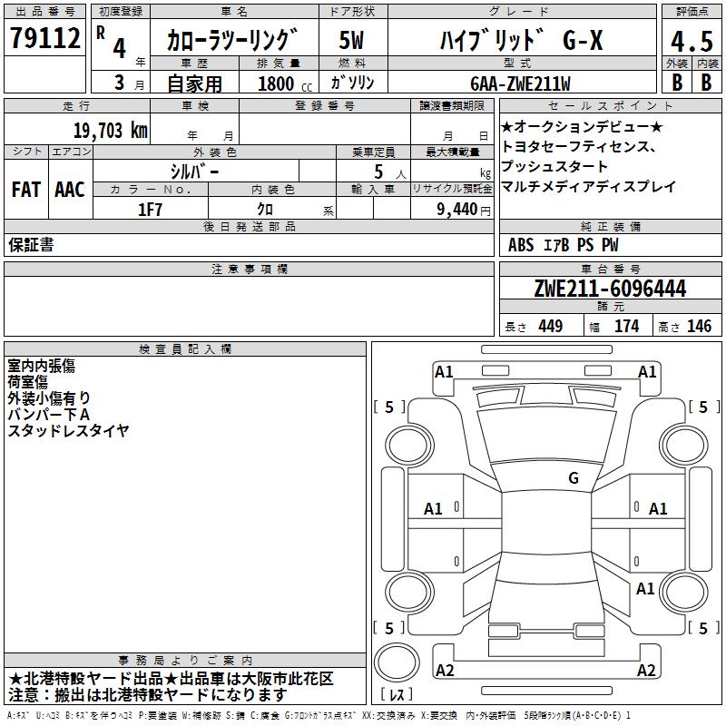This screenshot has height=726, width=726.
Task: Select the color number 1F7 field
Action: pos(151,209)
